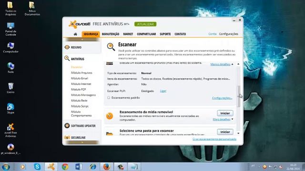Launch Skype from desktop icon

point(10,108)
